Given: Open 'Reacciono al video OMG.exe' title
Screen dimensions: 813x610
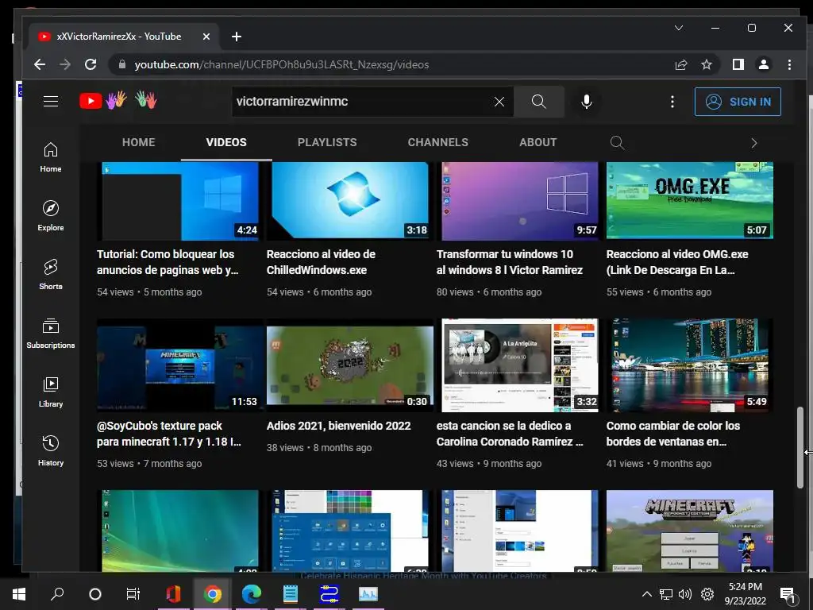Looking at the screenshot, I should point(677,262).
